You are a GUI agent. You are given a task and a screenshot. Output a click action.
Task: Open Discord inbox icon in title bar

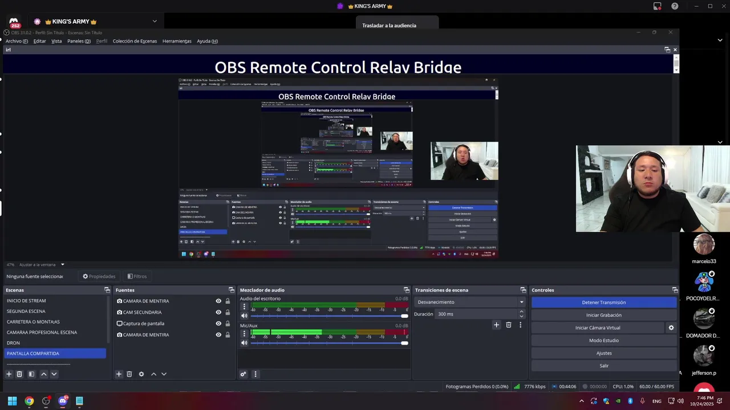pyautogui.click(x=658, y=6)
